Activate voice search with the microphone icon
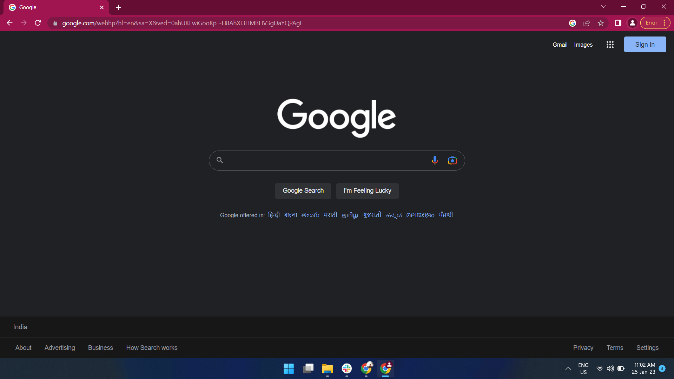The image size is (674, 379). [435, 160]
